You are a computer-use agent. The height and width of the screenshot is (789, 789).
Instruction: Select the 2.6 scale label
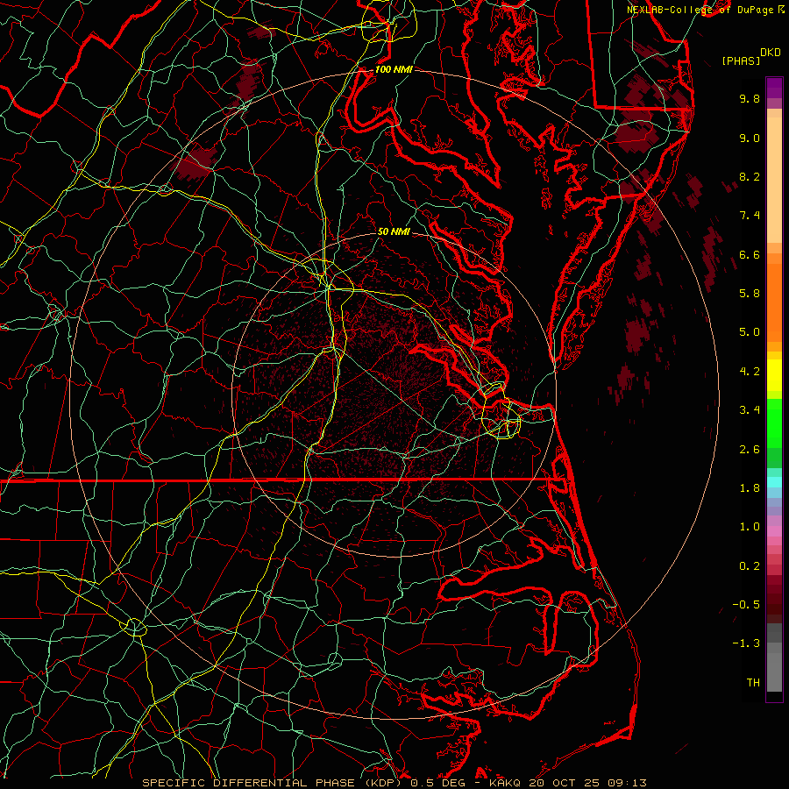click(x=750, y=450)
